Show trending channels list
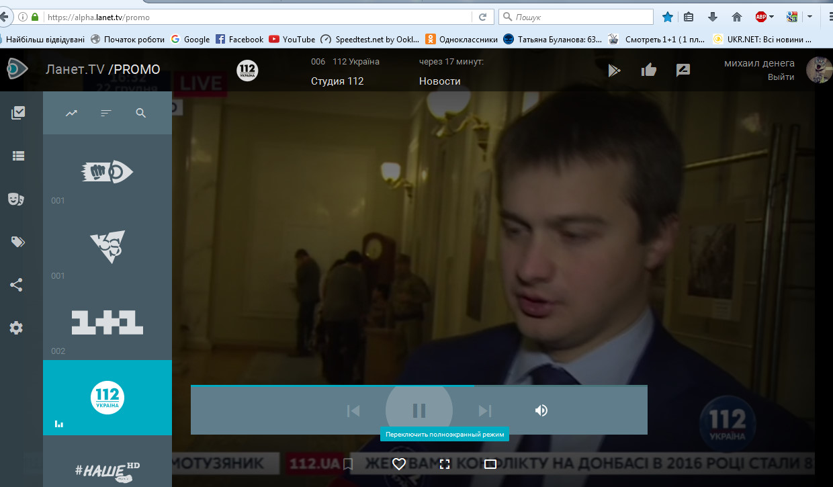 71,114
